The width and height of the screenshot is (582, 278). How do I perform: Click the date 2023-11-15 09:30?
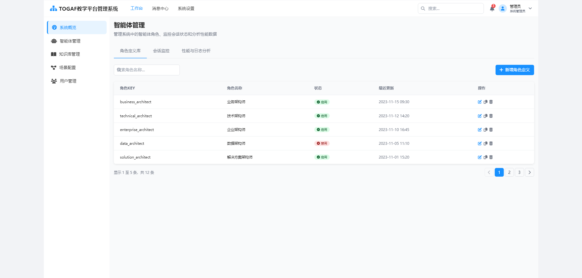[x=394, y=102]
